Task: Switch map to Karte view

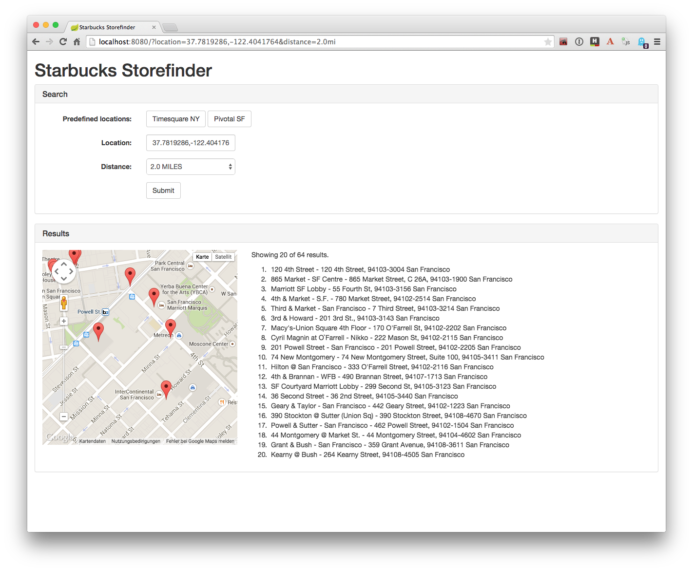Action: tap(202, 257)
